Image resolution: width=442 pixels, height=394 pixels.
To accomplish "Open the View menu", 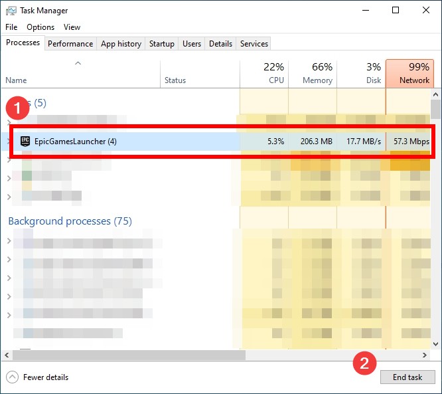I will (72, 27).
